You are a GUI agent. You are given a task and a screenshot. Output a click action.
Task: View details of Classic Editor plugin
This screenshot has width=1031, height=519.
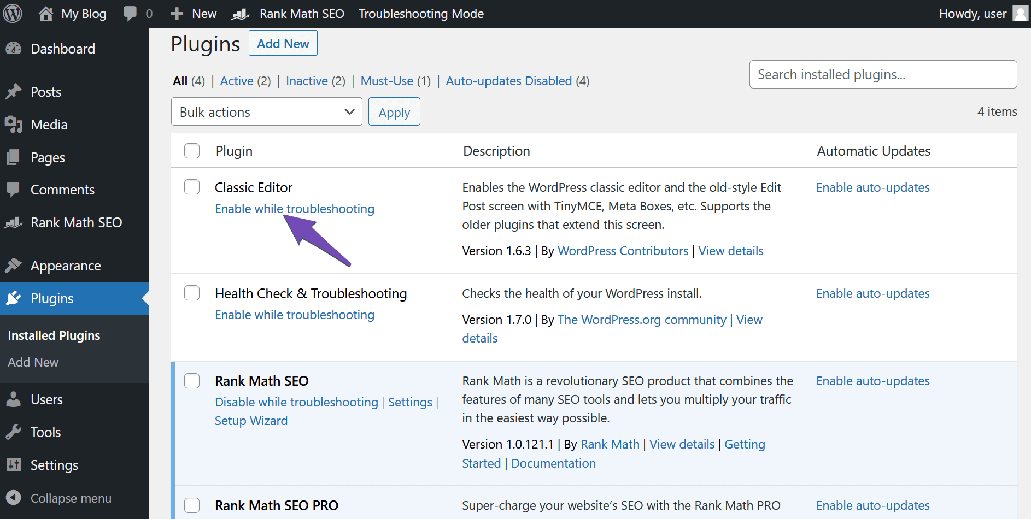pyautogui.click(x=731, y=251)
